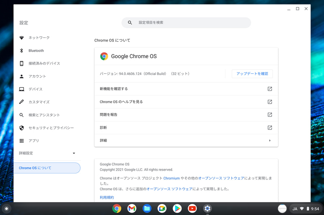Open the Chrome OS のヘルプを見る row

pos(186,102)
